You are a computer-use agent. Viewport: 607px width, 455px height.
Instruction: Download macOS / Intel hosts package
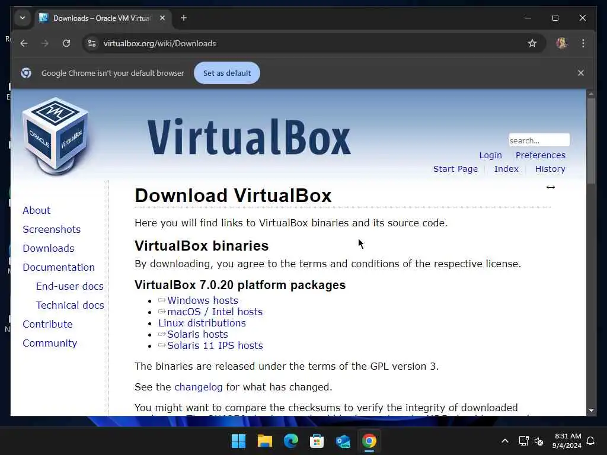pos(215,312)
